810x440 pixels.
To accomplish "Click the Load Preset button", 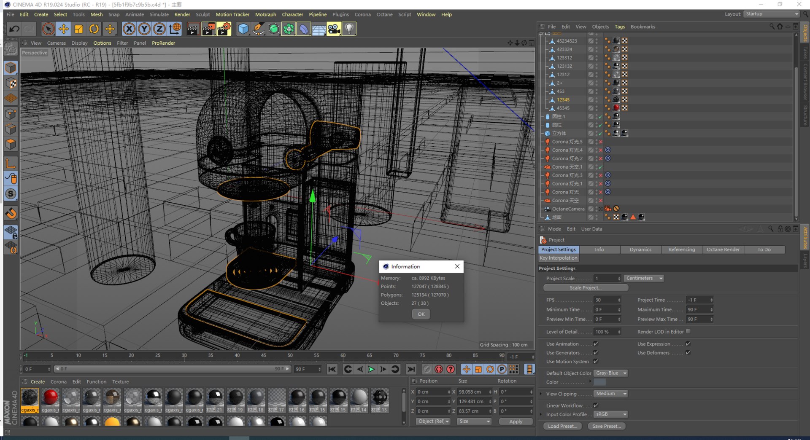I will [562, 427].
